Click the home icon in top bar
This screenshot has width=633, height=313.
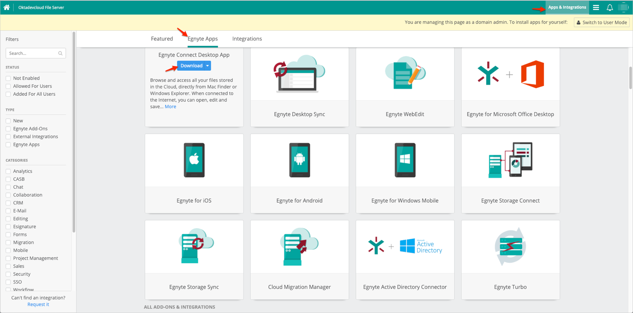[x=7, y=7]
